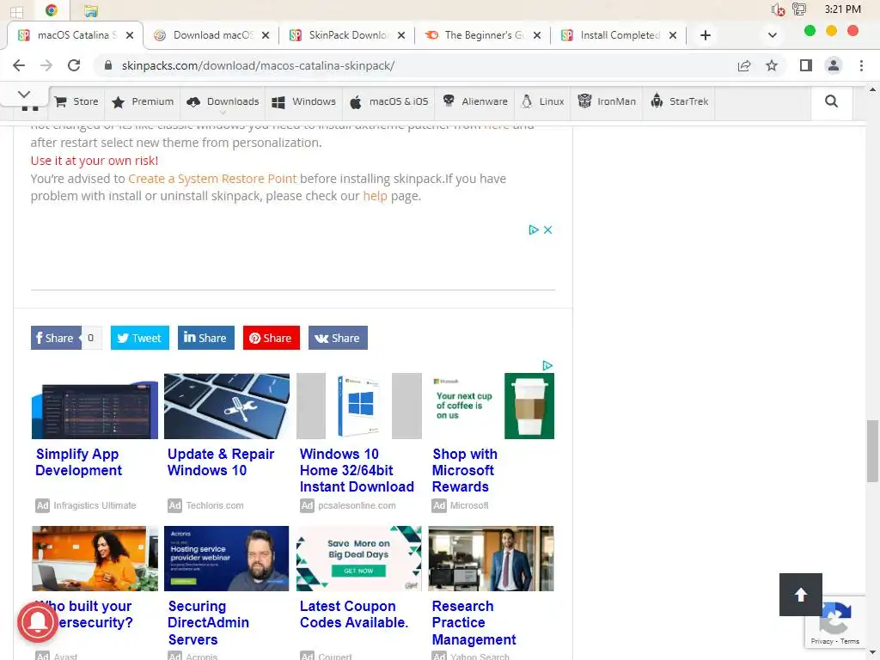Open Research Practice Management ad

point(474,622)
